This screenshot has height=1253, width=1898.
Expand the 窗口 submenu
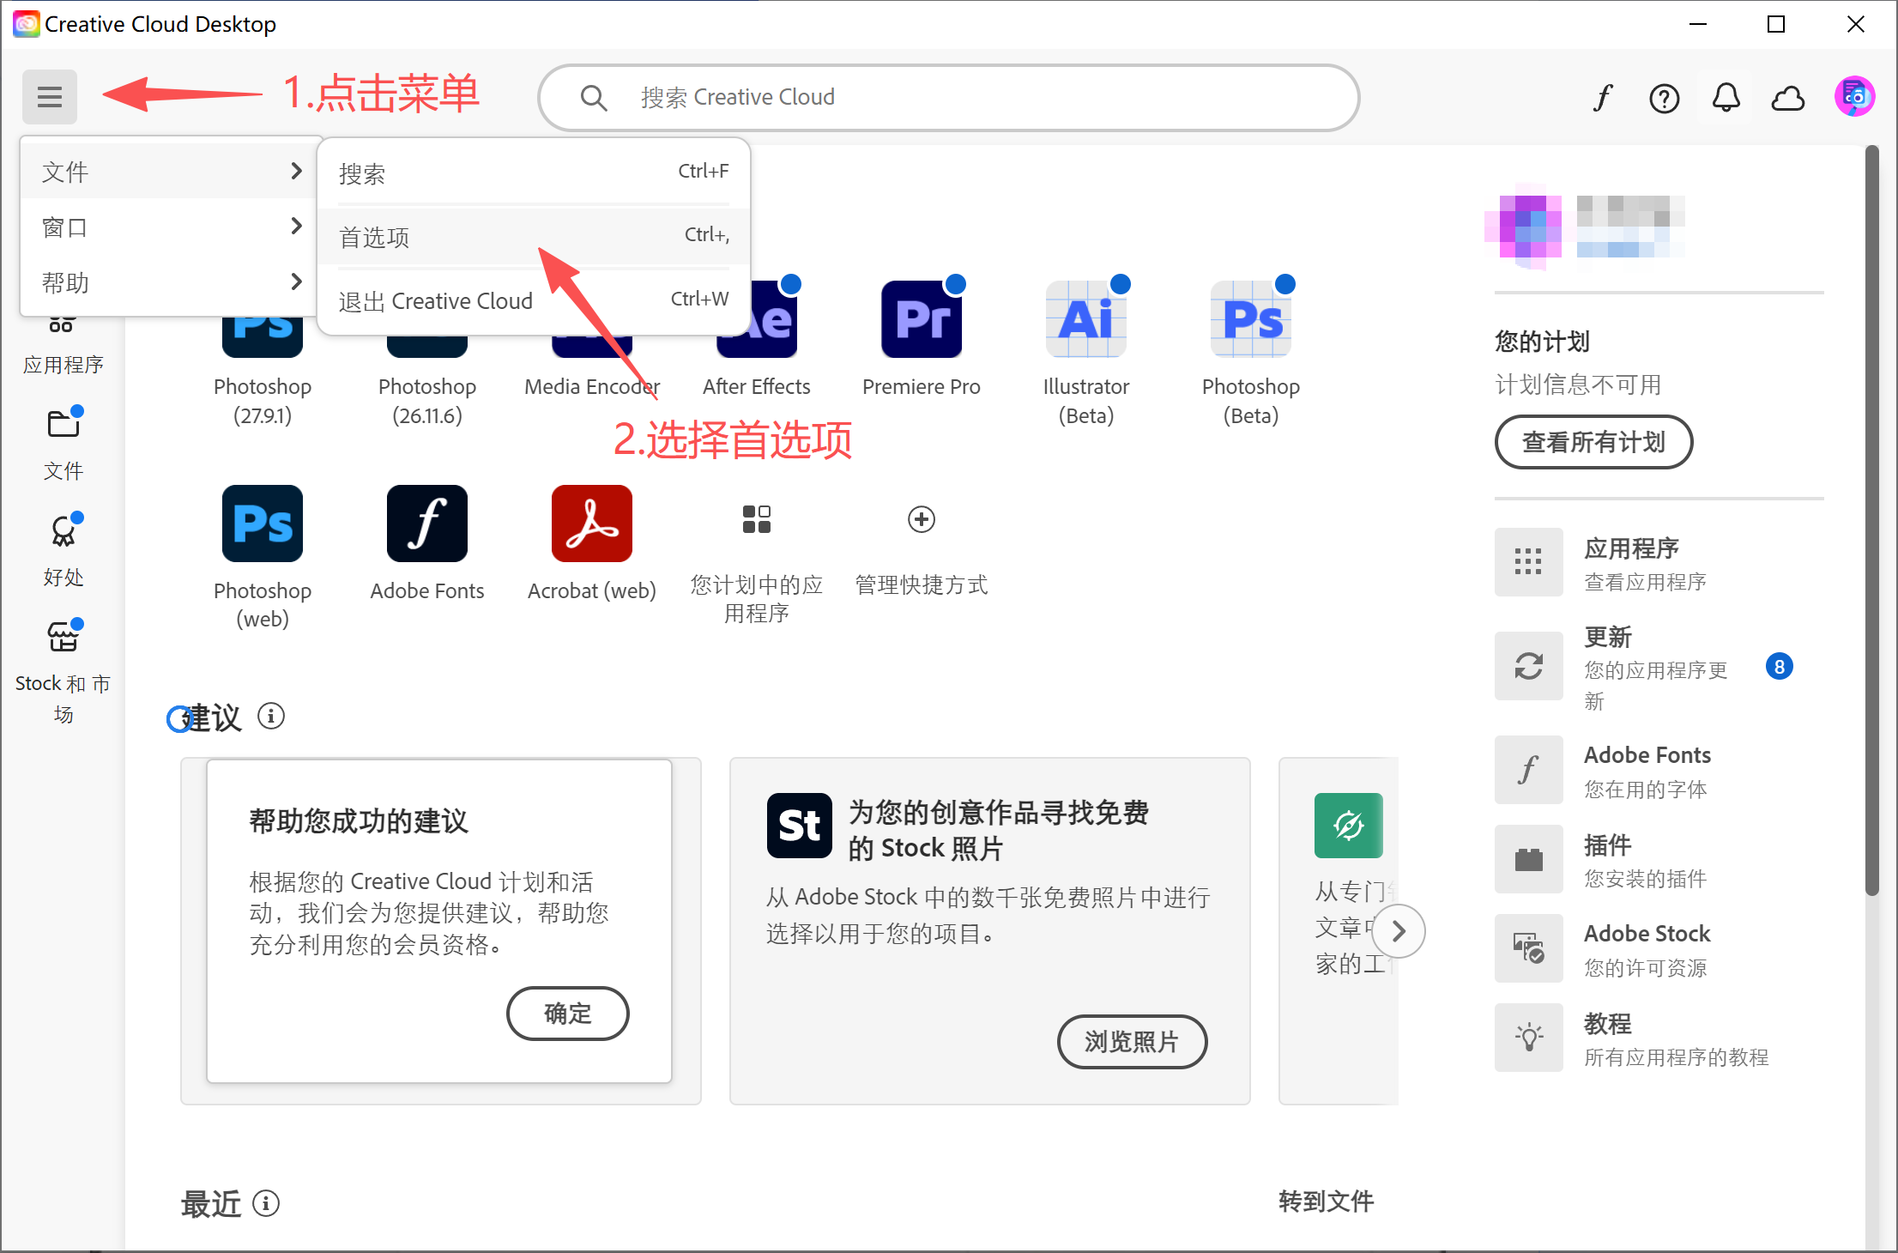(x=172, y=227)
